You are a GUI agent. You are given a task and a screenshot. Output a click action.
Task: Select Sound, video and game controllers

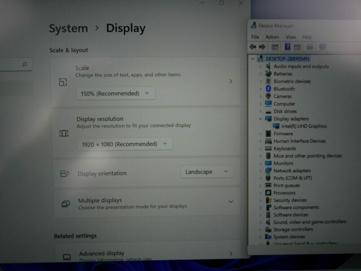pos(310,222)
